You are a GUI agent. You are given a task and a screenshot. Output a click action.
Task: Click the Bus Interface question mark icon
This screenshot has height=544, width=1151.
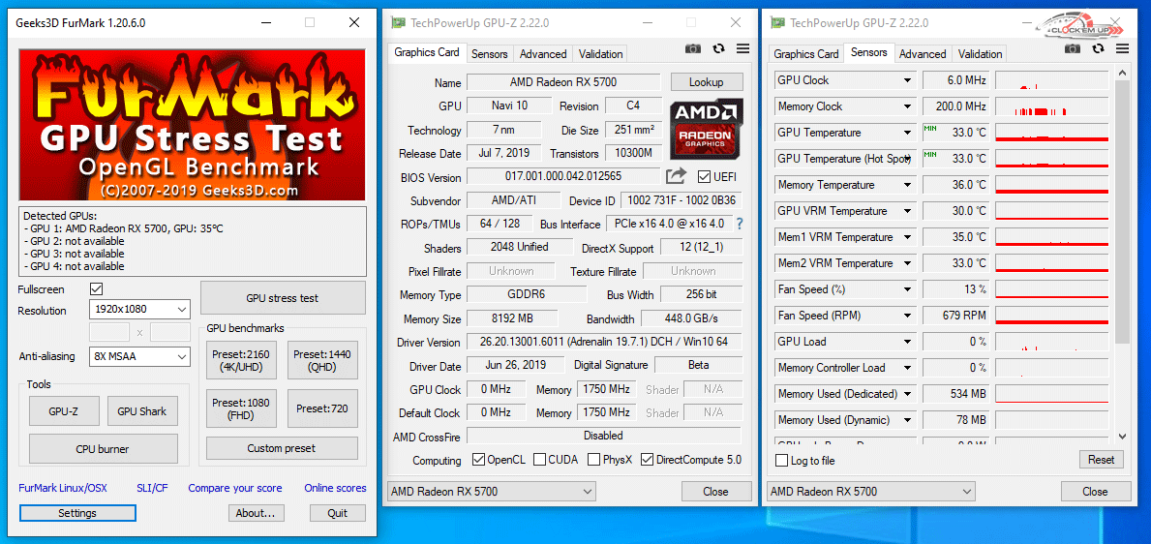[x=740, y=224]
